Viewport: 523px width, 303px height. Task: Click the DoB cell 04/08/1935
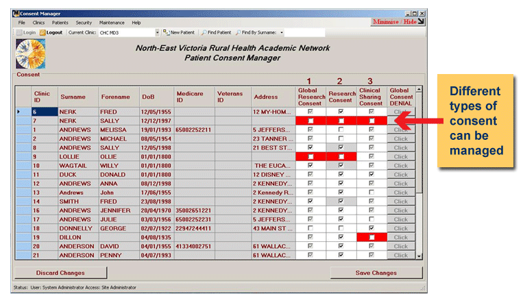[157, 237]
